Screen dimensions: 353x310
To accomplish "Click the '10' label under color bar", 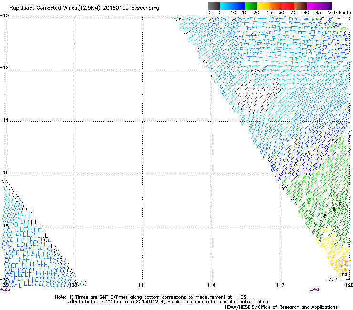I will tap(233, 13).
